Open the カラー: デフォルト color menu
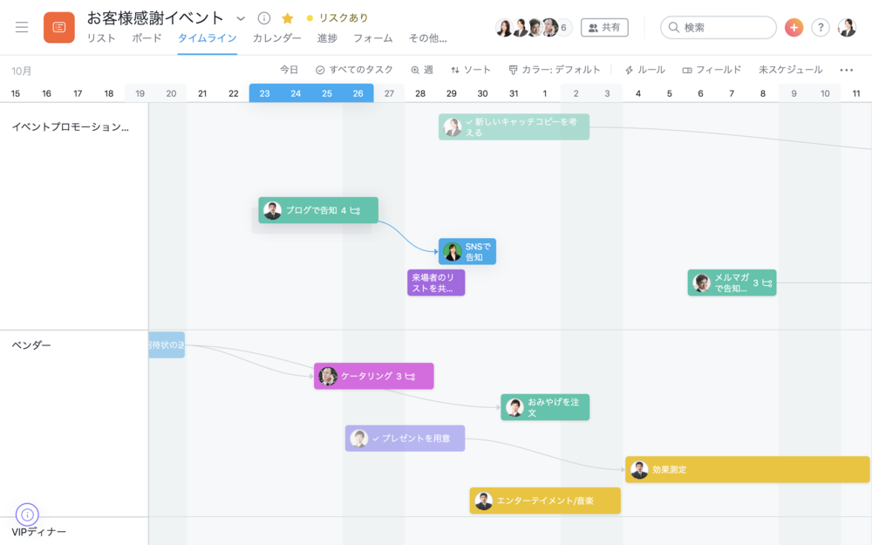The width and height of the screenshot is (872, 545). [555, 70]
